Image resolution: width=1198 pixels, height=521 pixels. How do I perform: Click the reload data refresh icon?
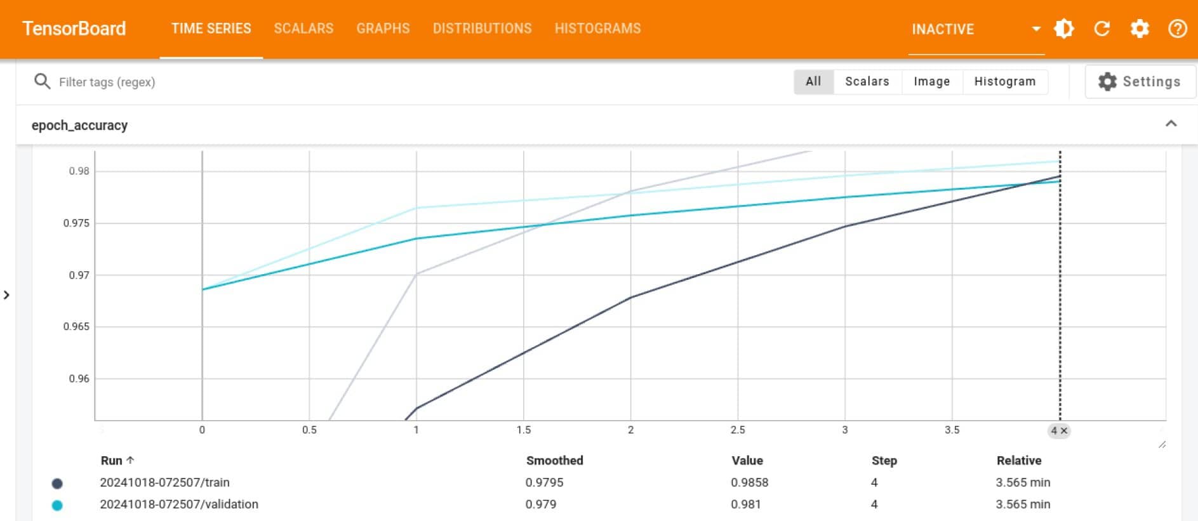coord(1102,29)
